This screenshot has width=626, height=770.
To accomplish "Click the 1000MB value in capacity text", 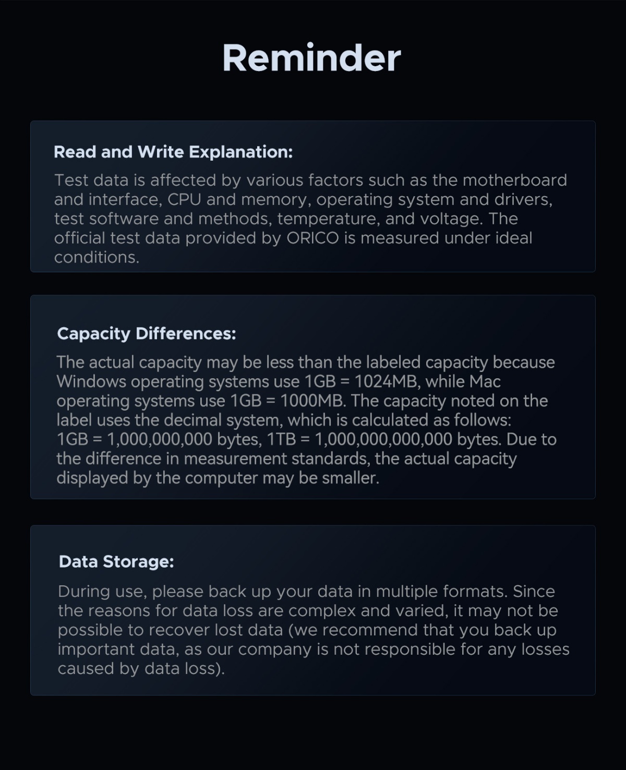I will tap(312, 401).
